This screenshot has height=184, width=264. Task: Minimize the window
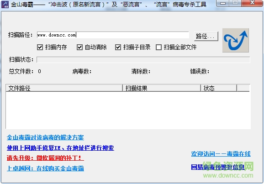pos(222,3)
